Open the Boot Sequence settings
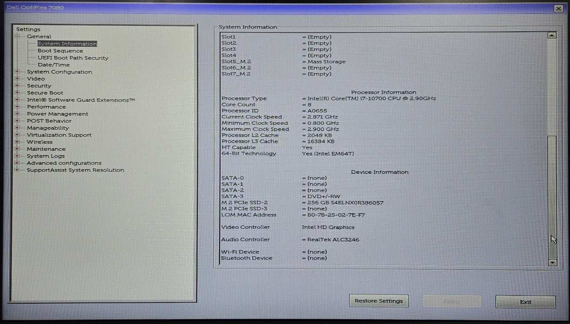570x324 pixels. [60, 51]
